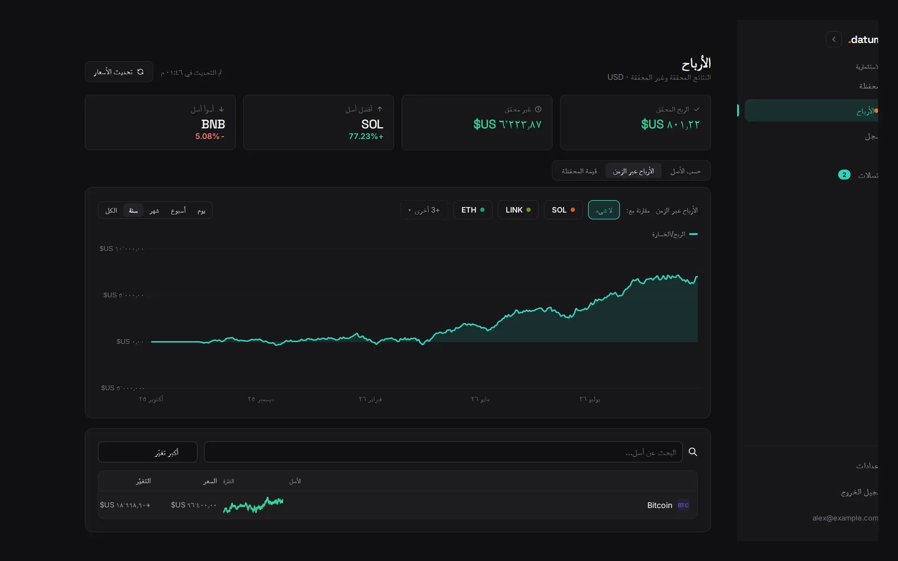898x561 pixels.
Task: Switch to حسب الأصل tab
Action: [x=685, y=171]
